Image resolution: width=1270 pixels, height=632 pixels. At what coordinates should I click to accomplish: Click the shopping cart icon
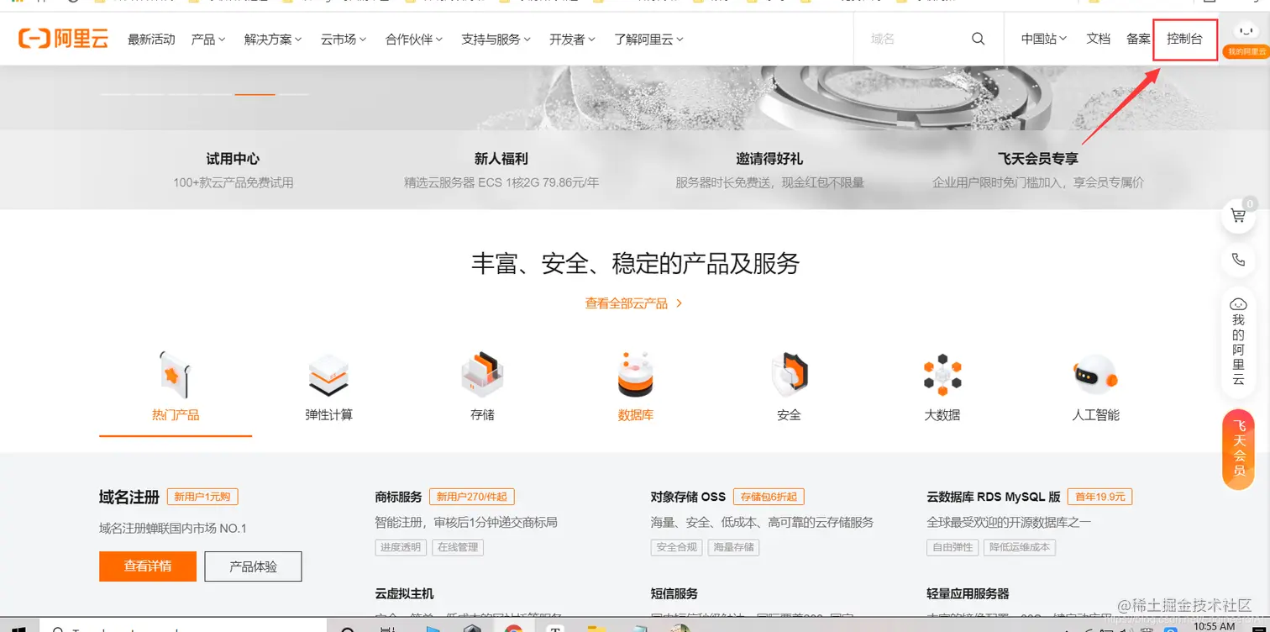pos(1239,215)
